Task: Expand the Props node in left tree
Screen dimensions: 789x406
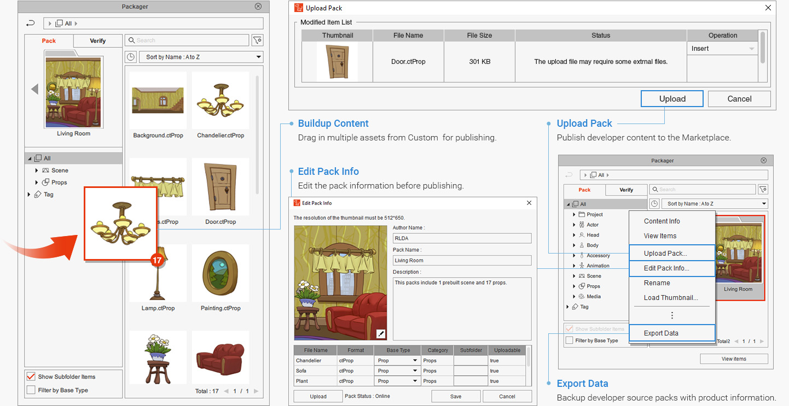Action: coord(37,183)
